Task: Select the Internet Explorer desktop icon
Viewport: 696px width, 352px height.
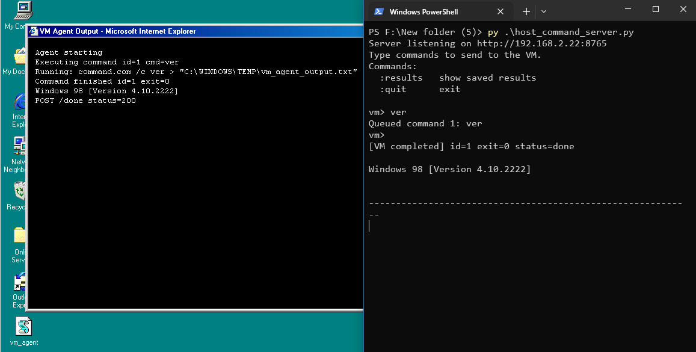Action: (x=20, y=102)
